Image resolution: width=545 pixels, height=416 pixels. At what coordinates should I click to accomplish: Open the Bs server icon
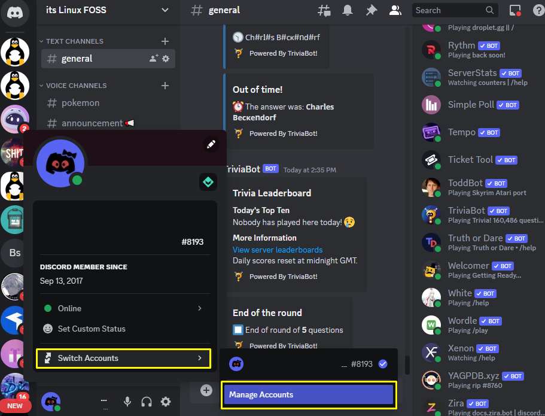(x=14, y=253)
